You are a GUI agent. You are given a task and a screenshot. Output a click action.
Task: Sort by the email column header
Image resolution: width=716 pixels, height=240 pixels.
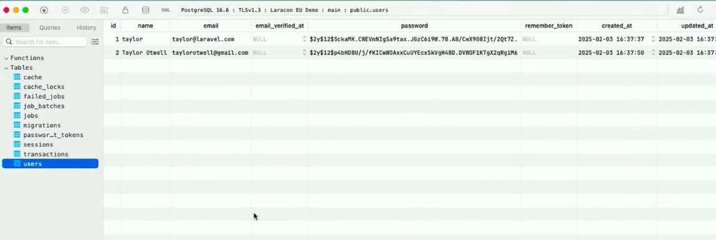211,26
